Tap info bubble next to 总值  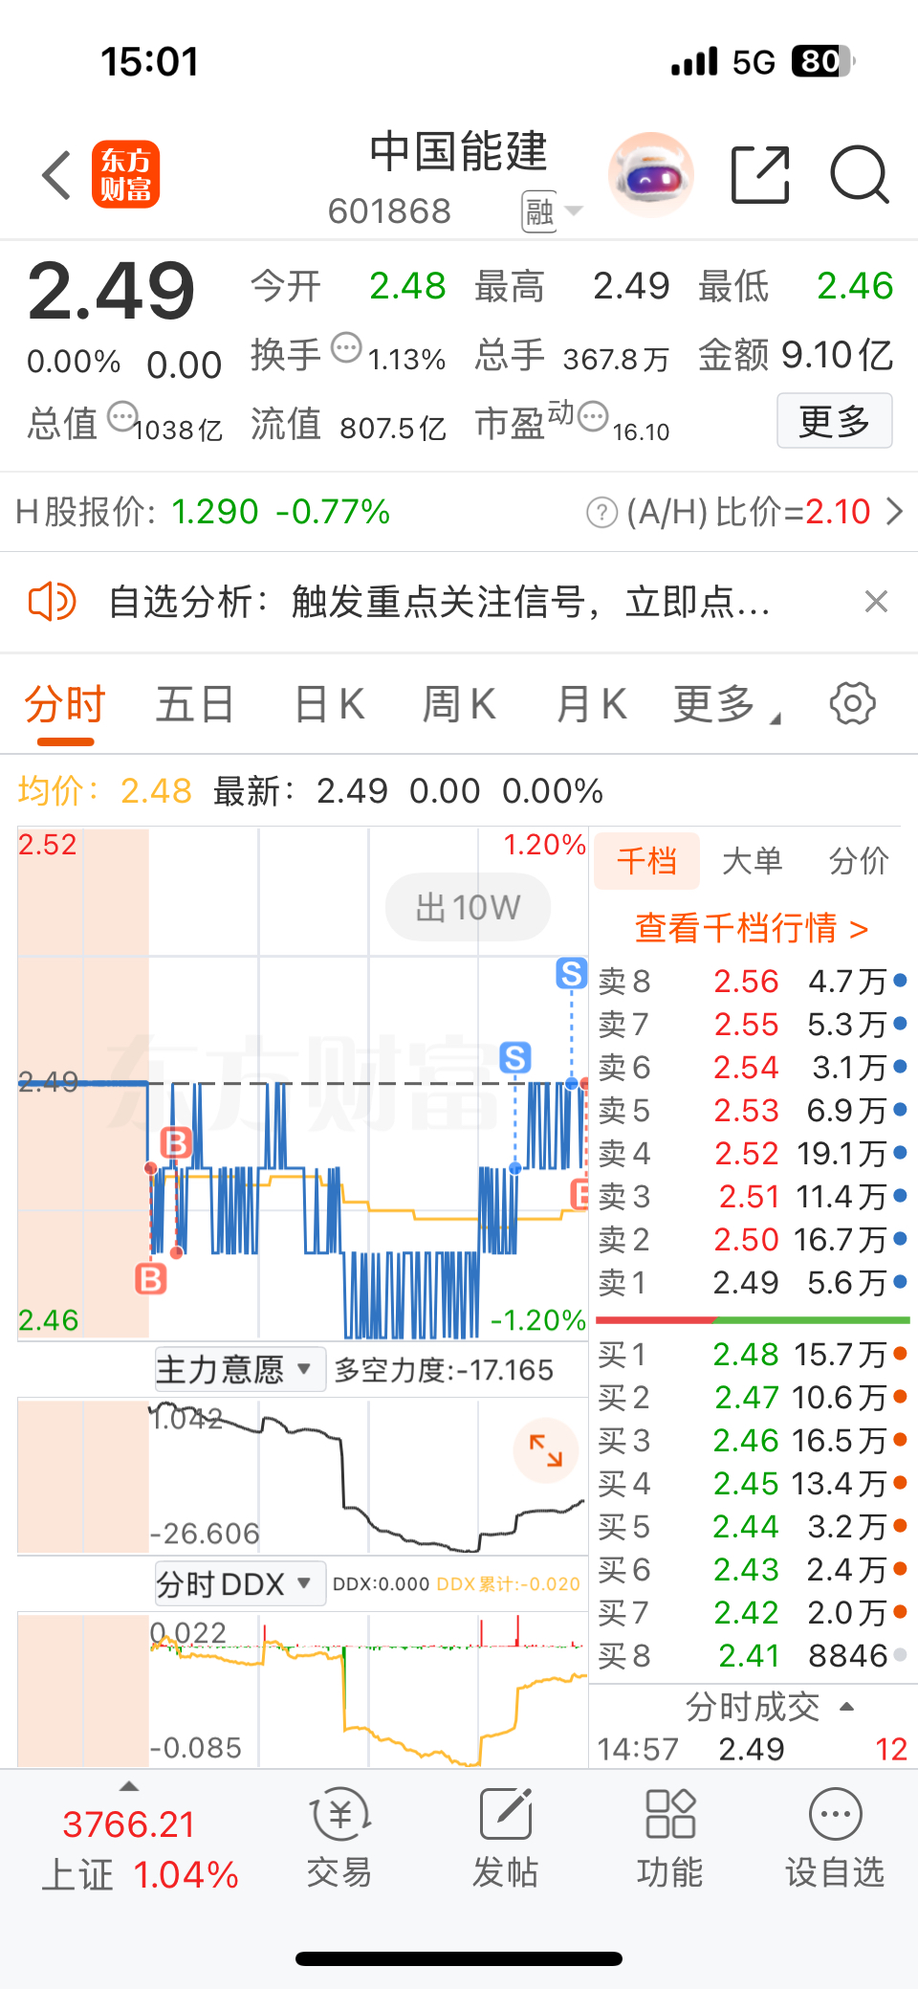(x=122, y=417)
